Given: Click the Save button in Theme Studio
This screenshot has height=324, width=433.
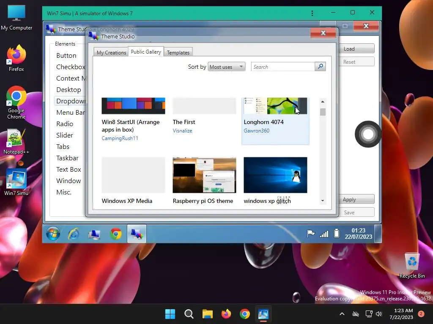Looking at the screenshot, I should [356, 212].
